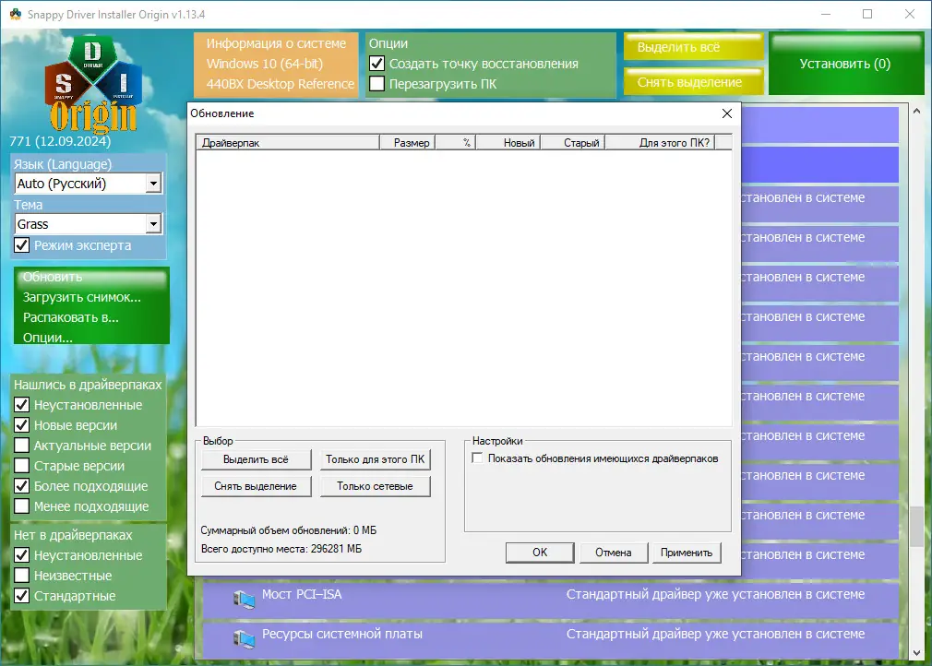Toggle Показать обновления имеющихся драйверпаков
The width and height of the screenshot is (932, 666).
click(x=477, y=458)
